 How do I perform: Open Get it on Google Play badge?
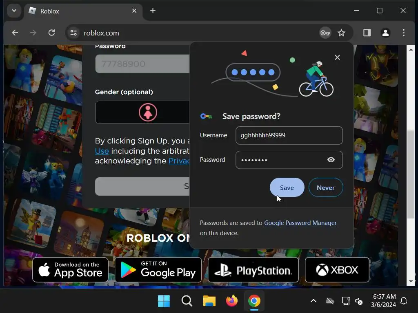158,270
